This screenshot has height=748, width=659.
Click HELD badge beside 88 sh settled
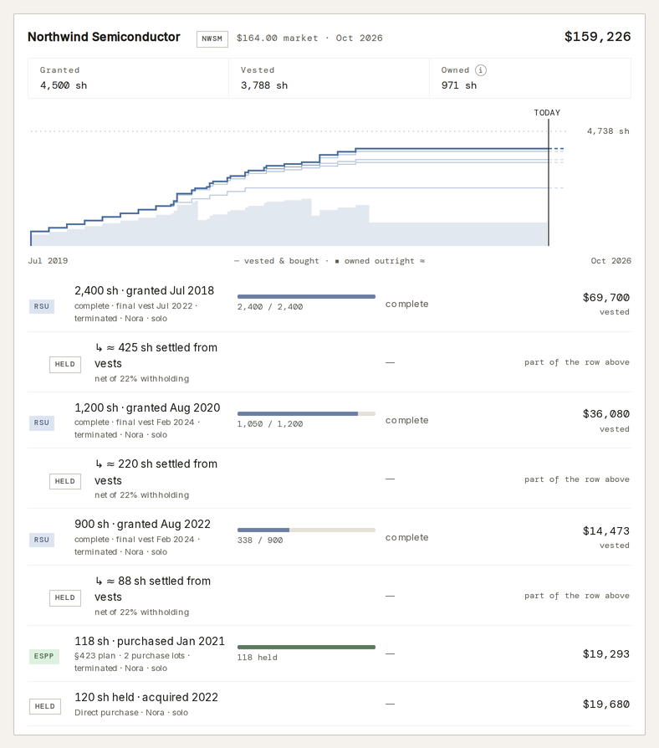[65, 597]
